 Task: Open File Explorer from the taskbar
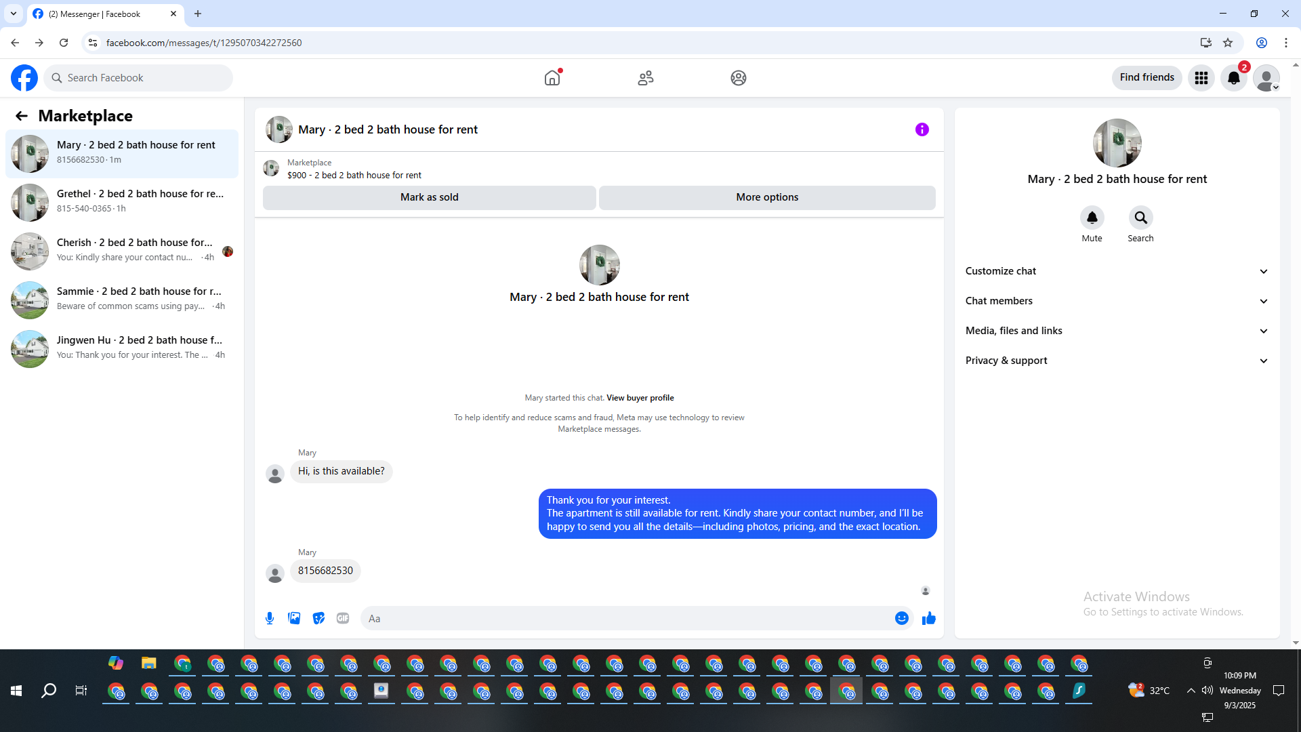149,663
